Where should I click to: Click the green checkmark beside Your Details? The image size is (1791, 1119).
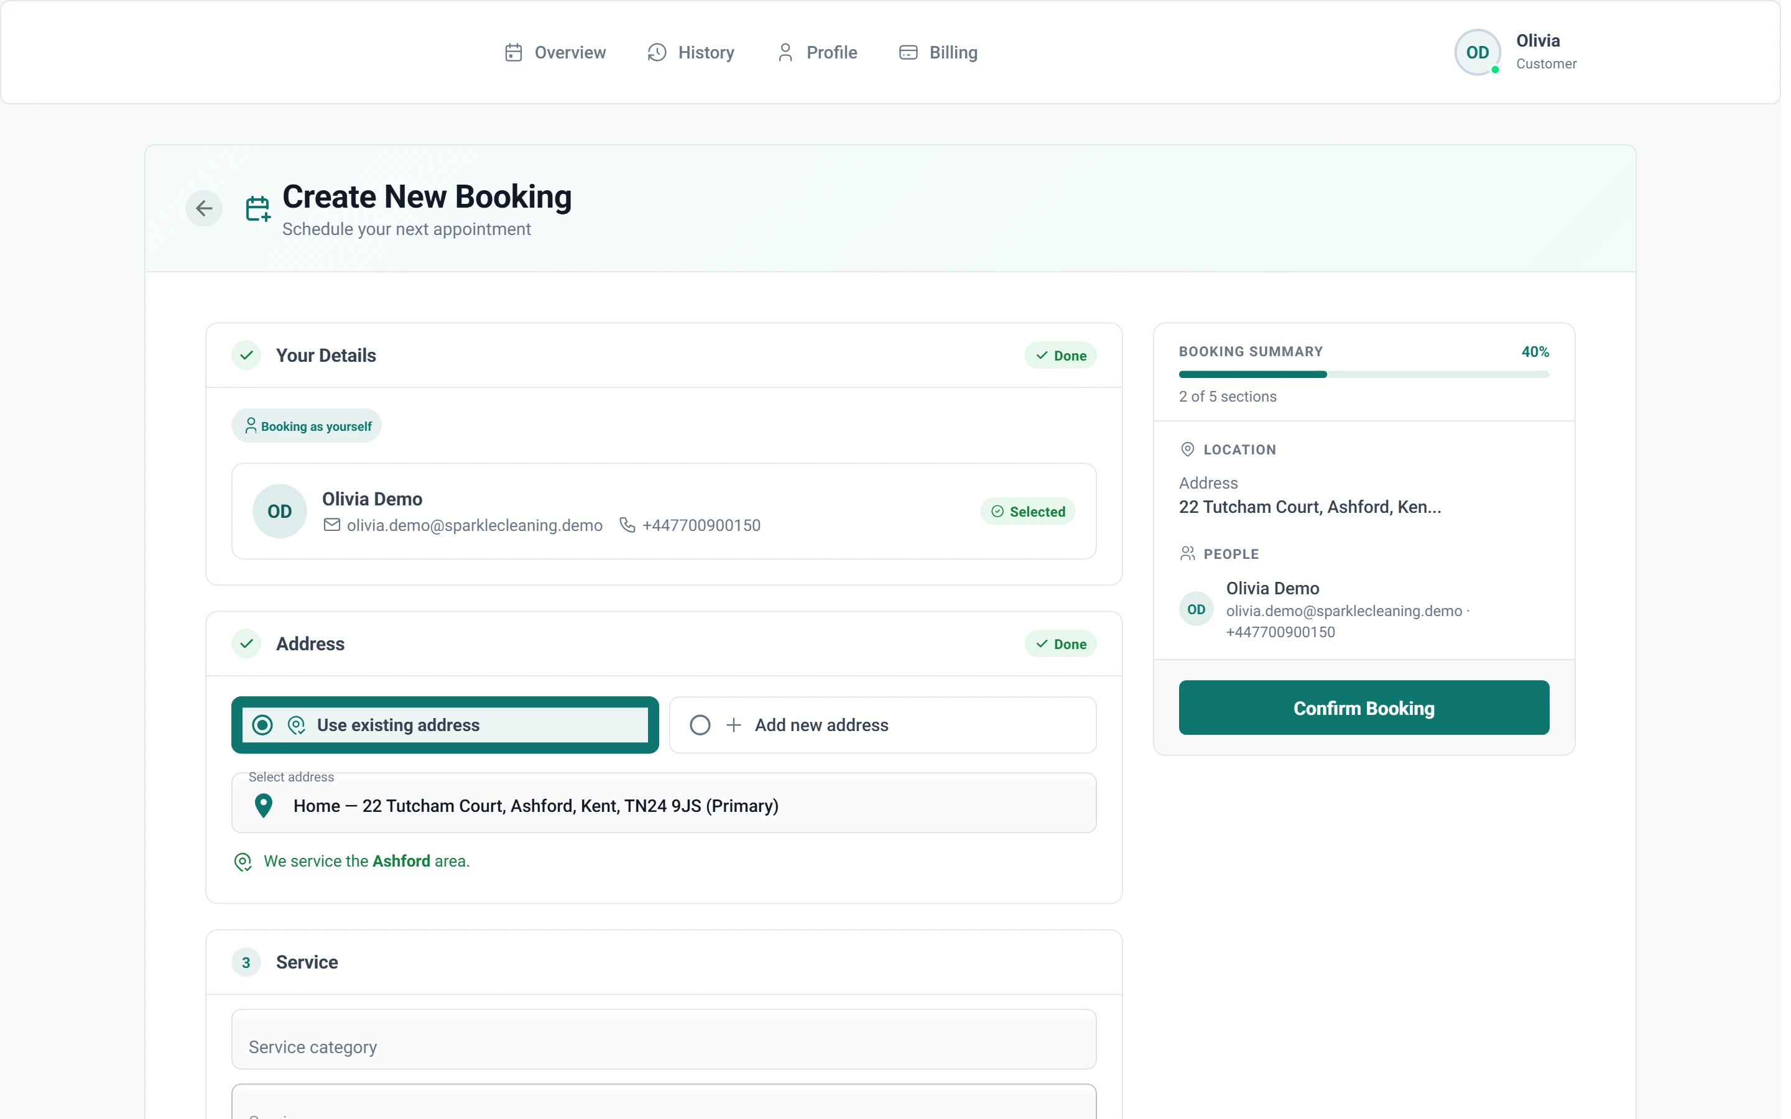(x=246, y=356)
